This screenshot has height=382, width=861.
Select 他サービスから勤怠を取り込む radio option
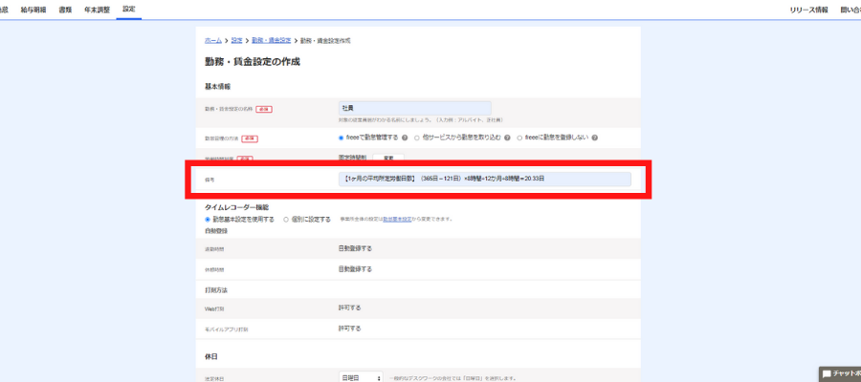(417, 138)
